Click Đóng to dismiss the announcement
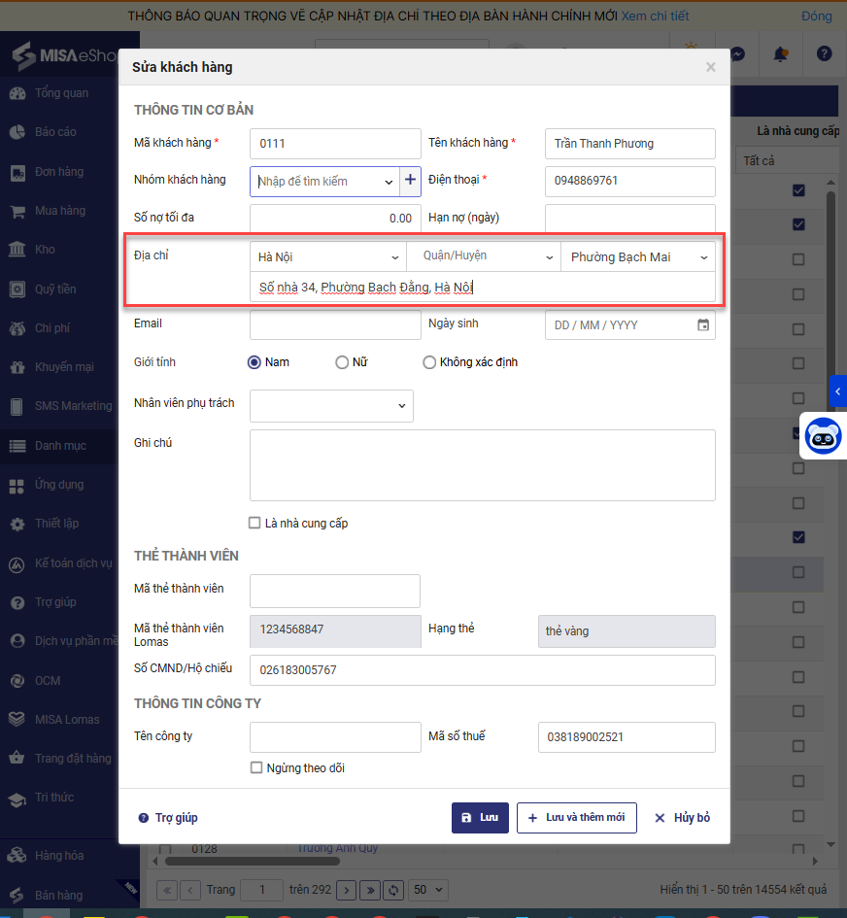 [816, 16]
